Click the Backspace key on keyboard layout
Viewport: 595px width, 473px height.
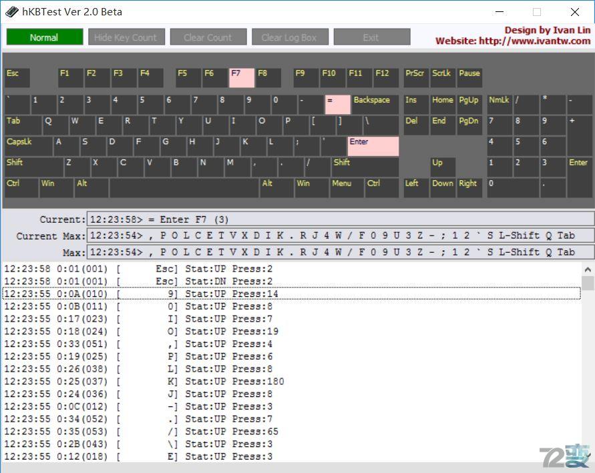pos(375,105)
